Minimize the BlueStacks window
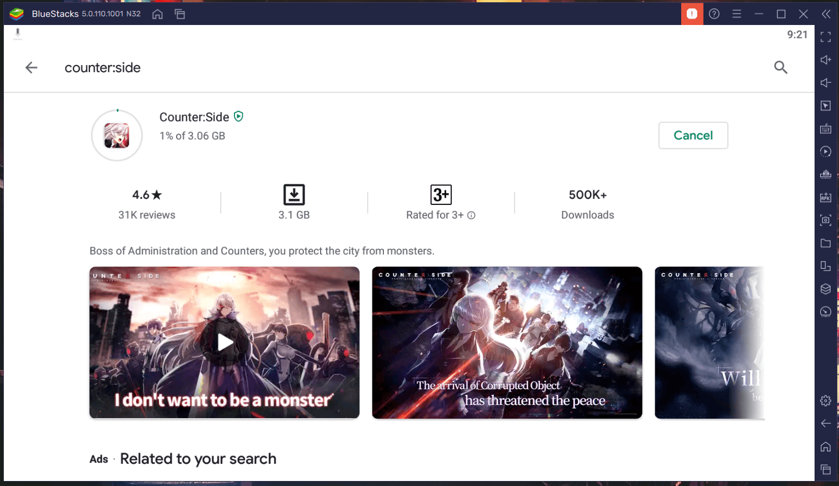Image resolution: width=839 pixels, height=486 pixels. point(759,14)
